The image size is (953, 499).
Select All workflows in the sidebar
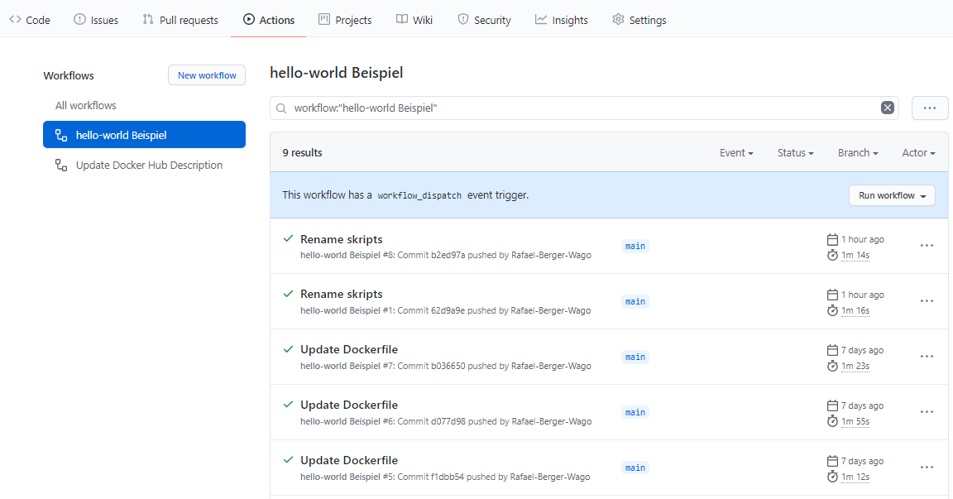point(86,105)
